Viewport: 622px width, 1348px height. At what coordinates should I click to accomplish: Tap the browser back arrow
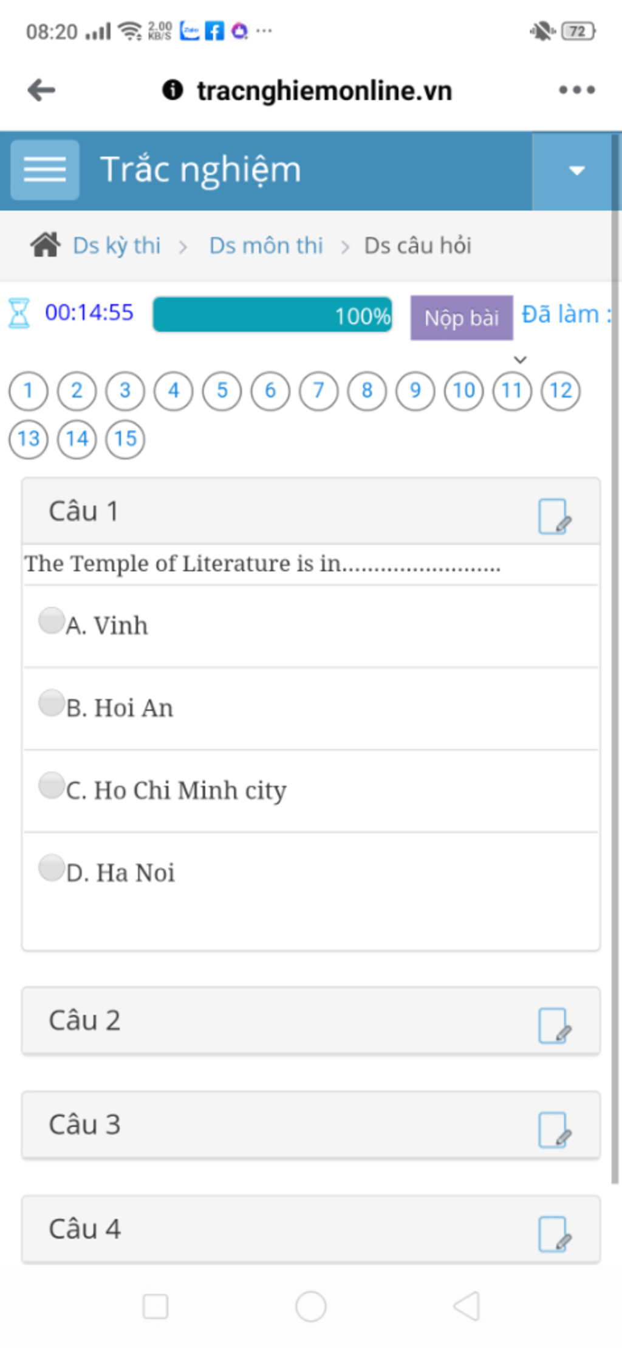pos(41,90)
